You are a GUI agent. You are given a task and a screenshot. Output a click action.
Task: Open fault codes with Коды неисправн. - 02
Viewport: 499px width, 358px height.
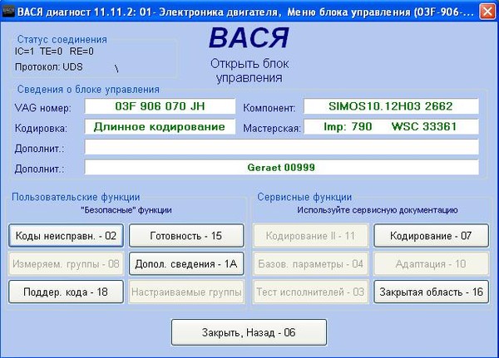(x=66, y=236)
